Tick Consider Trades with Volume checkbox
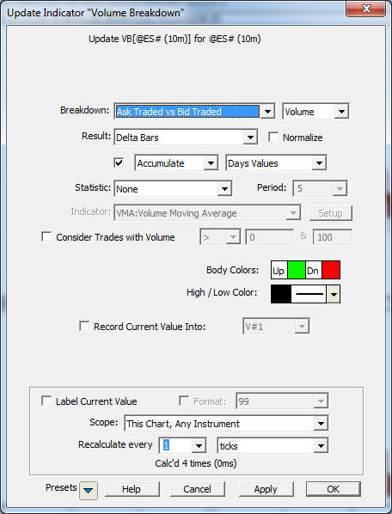The height and width of the screenshot is (514, 392). [46, 236]
